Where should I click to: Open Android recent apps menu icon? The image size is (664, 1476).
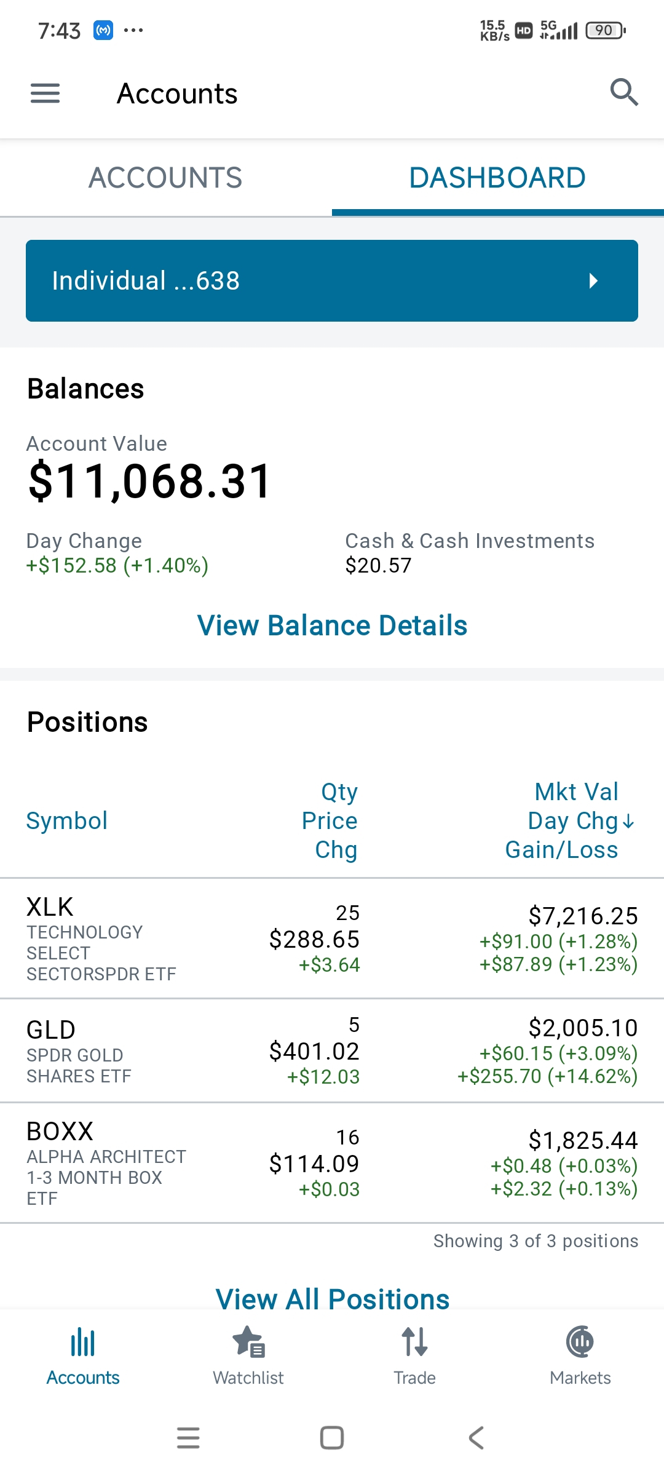coord(188,1438)
